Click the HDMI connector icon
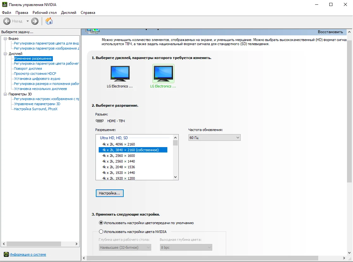Image resolution: width=353 pixels, height=262 pixels. coord(100,121)
